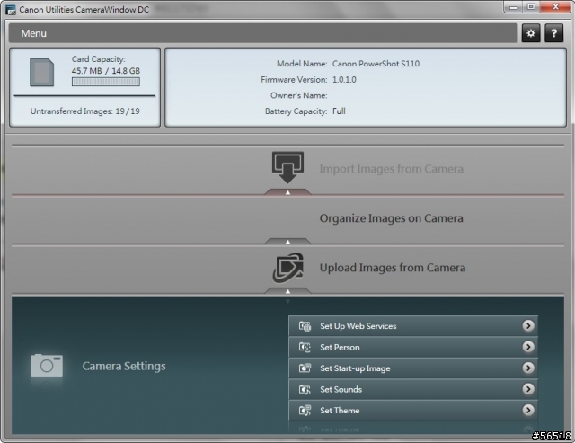Click the 'Card Capacity:' label
This screenshot has height=443, width=575.
pos(98,59)
